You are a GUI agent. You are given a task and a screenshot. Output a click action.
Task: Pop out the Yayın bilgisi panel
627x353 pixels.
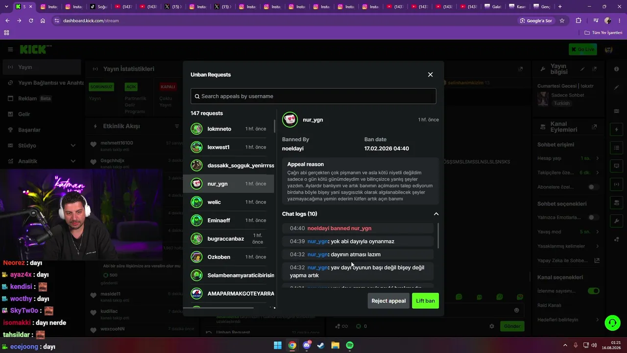[x=594, y=69]
